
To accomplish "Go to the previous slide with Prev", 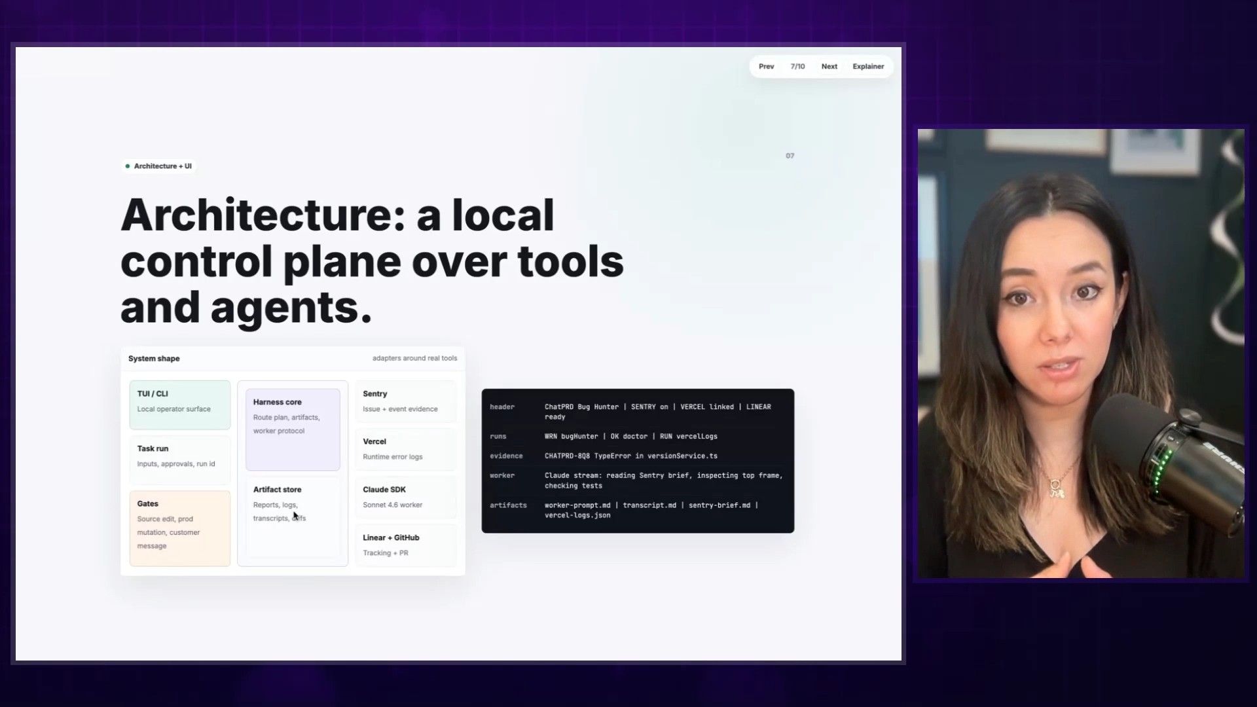I will (766, 66).
